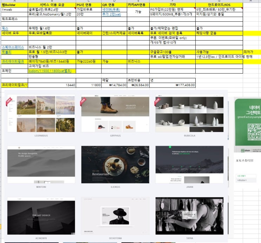Select the 워드프레스 cell
Viewport: 261px width, 243px height.
pyautogui.click(x=14, y=19)
